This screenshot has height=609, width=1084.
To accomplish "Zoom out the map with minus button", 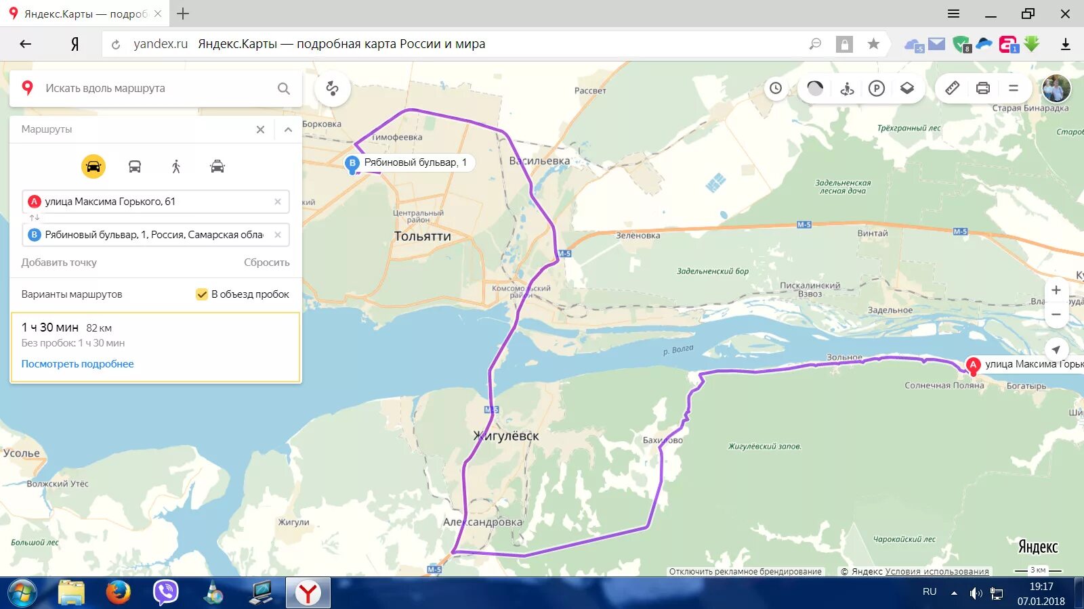I will click(x=1056, y=315).
